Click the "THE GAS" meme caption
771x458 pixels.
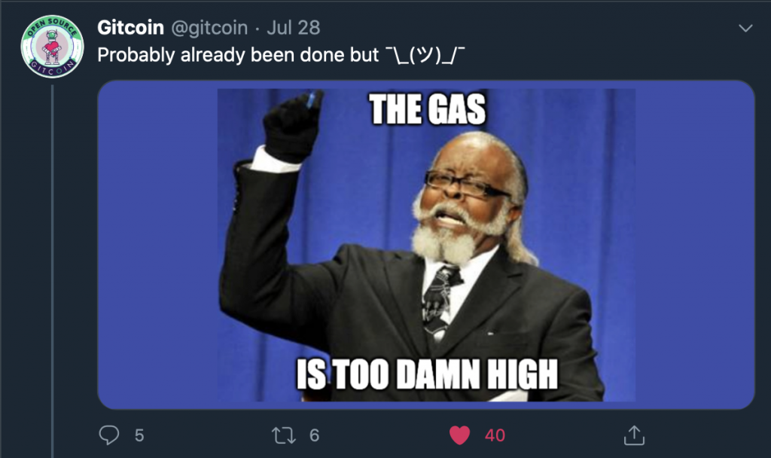427,109
